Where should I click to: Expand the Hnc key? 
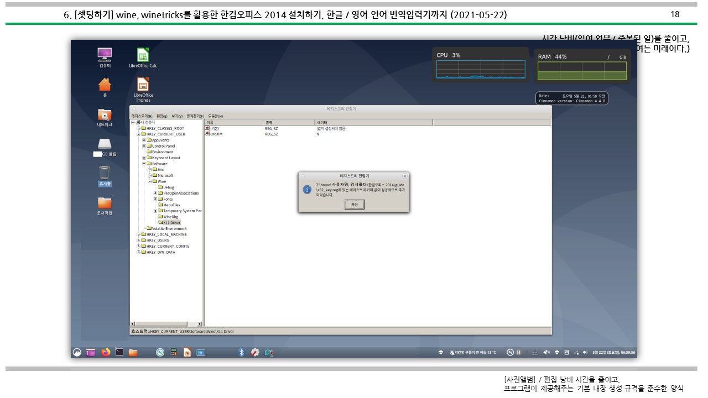pyautogui.click(x=149, y=170)
